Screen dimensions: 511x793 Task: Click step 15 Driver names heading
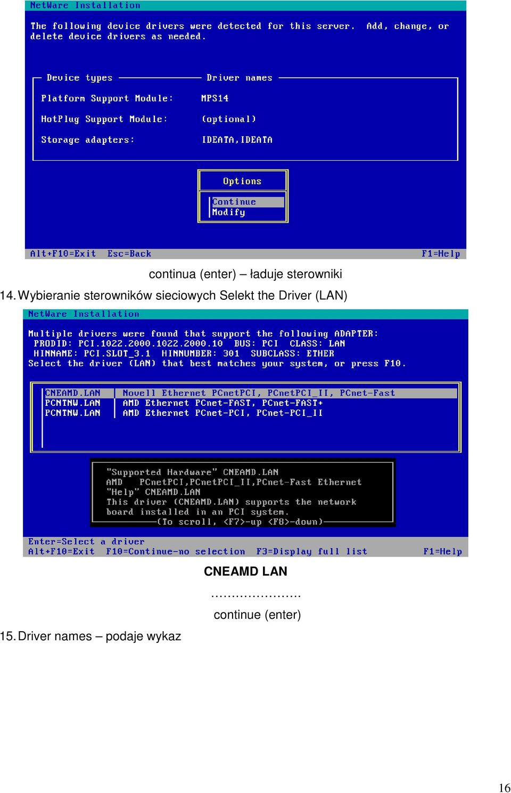pos(90,636)
